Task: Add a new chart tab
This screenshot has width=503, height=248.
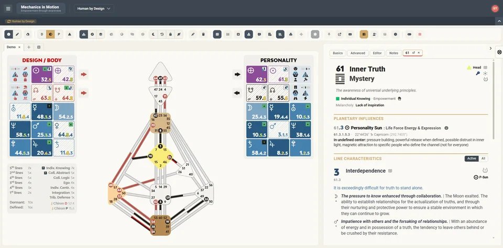Action: pyautogui.click(x=28, y=47)
